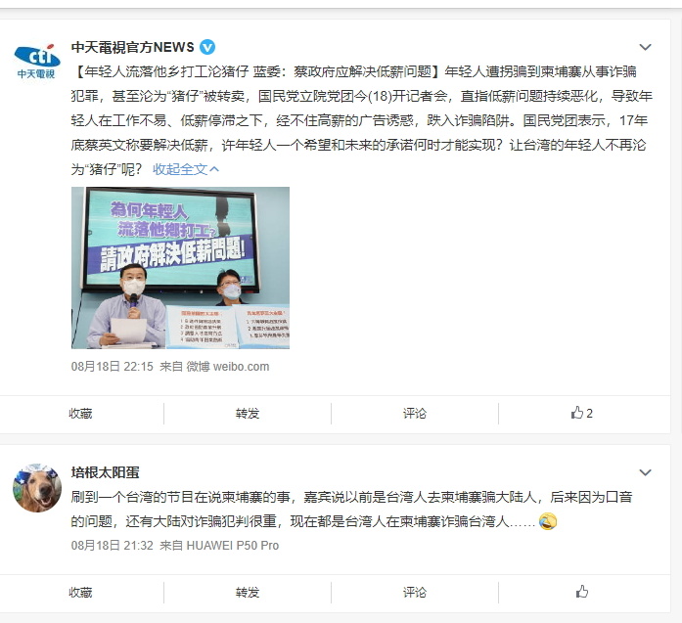This screenshot has width=682, height=623.
Task: Open the 培根太阳蛋 dog avatar
Action: click(37, 488)
